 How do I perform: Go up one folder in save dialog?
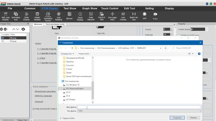coord(72,48)
